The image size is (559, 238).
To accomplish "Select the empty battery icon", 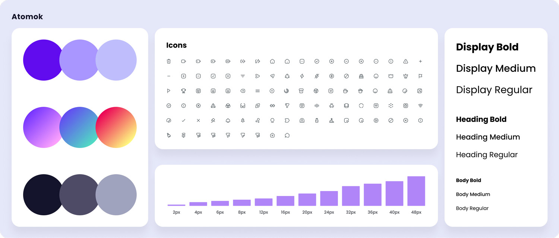I will click(x=183, y=61).
